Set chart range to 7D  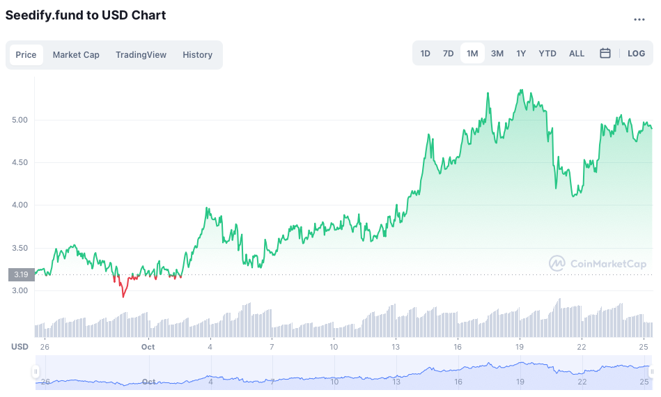(x=448, y=54)
